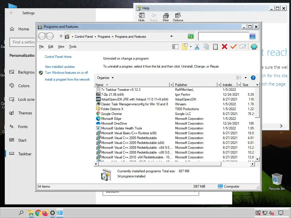
Task: Click Hide icon in Help window
Action: pos(142,17)
